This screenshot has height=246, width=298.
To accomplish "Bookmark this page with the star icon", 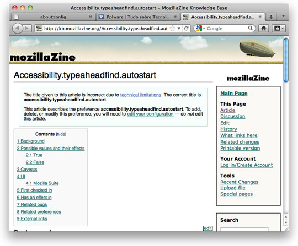I will 172,29.
